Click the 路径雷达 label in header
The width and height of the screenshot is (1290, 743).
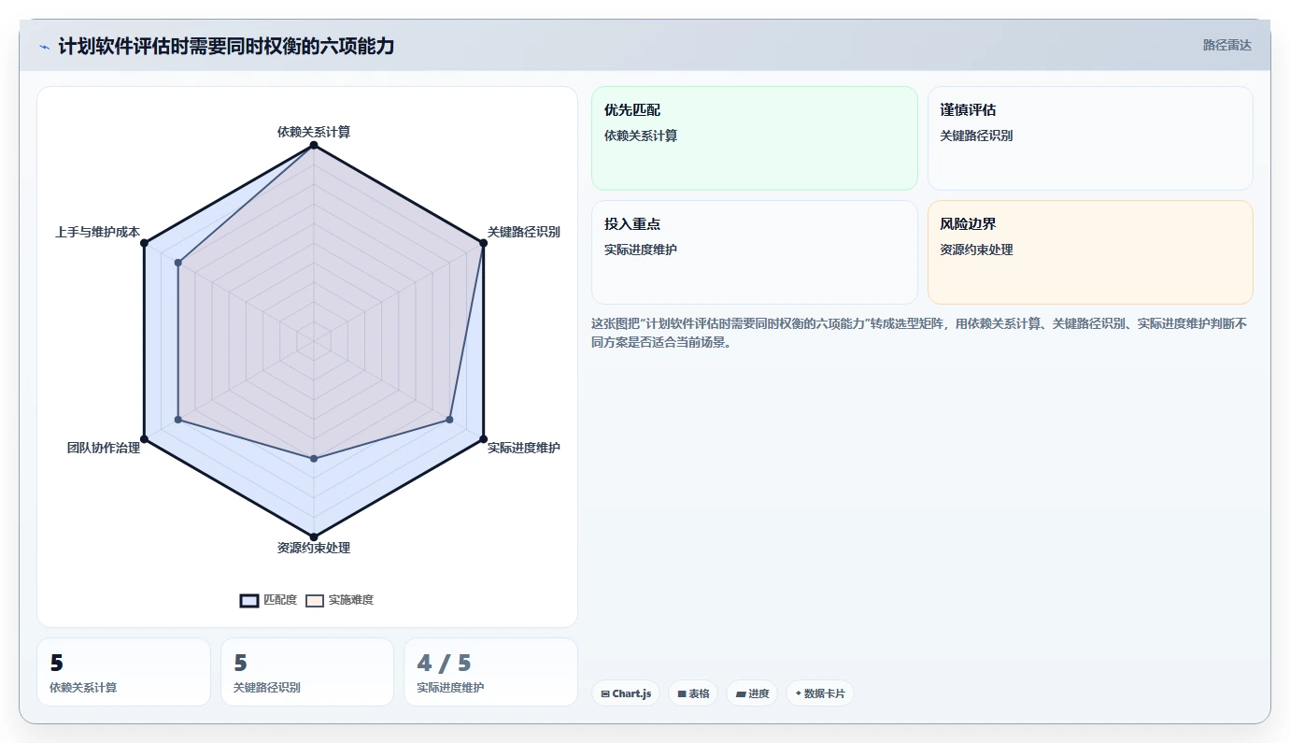point(1226,45)
